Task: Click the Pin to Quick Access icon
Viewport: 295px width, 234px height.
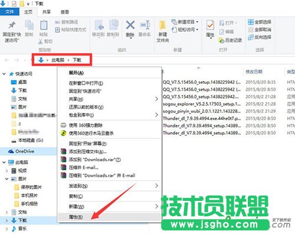Action: pos(12,25)
